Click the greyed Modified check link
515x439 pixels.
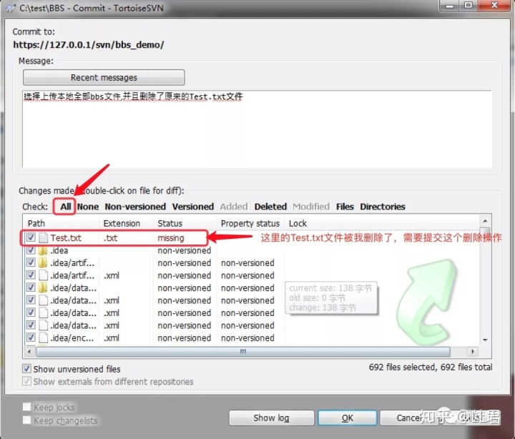311,207
